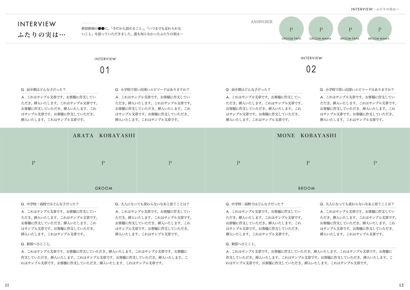The image size is (410, 290).
Task: Click the ARATA KOBAYASHI name text
Action: (104, 136)
